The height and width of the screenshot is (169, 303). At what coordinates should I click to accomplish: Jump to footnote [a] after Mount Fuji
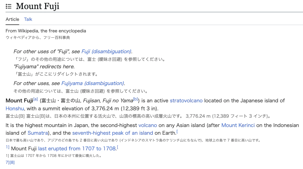point(36,99)
